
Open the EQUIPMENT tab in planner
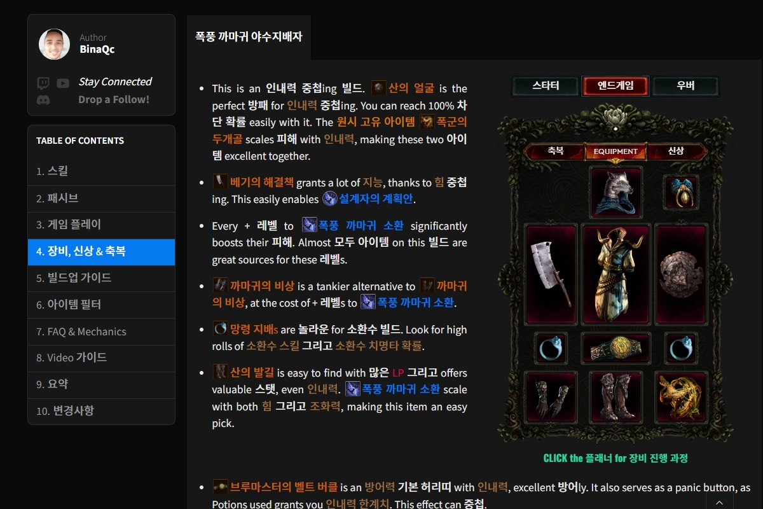click(615, 151)
